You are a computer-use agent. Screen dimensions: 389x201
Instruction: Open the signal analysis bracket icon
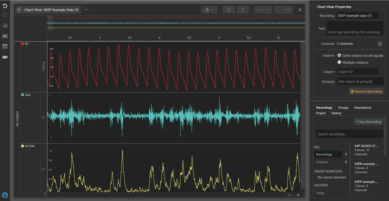pos(5,36)
